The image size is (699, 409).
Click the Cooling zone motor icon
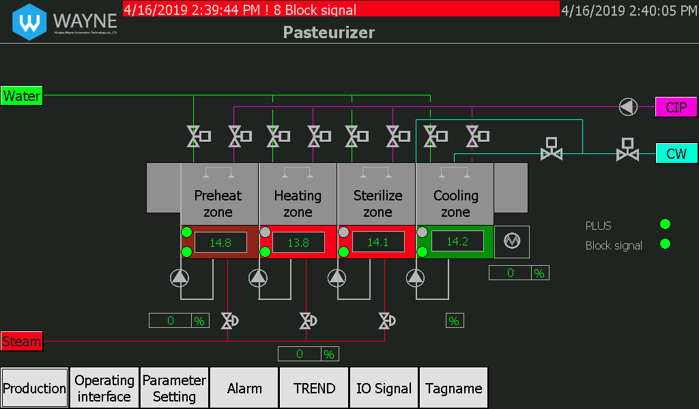tap(512, 242)
